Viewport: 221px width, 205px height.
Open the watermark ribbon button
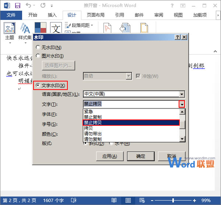point(107,28)
